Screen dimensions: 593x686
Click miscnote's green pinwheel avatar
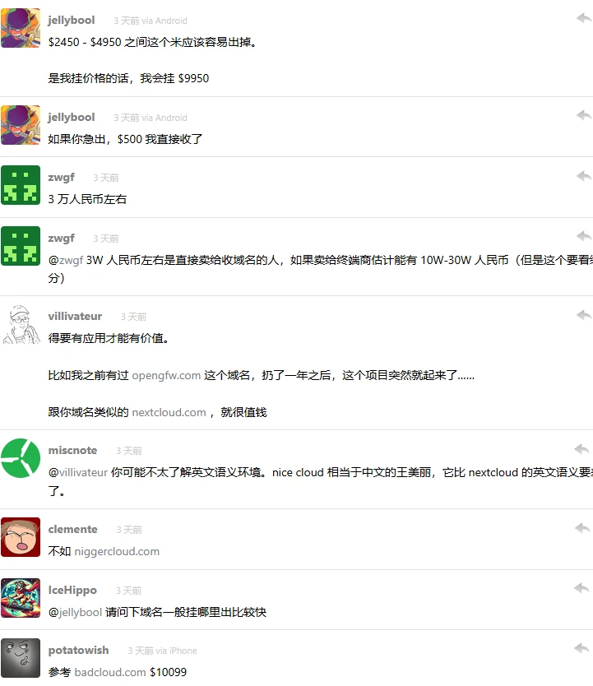pos(21,458)
